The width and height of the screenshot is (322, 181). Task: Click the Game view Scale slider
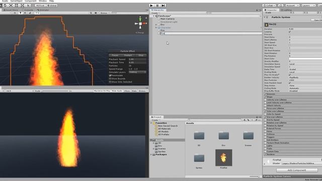(x=55, y=91)
